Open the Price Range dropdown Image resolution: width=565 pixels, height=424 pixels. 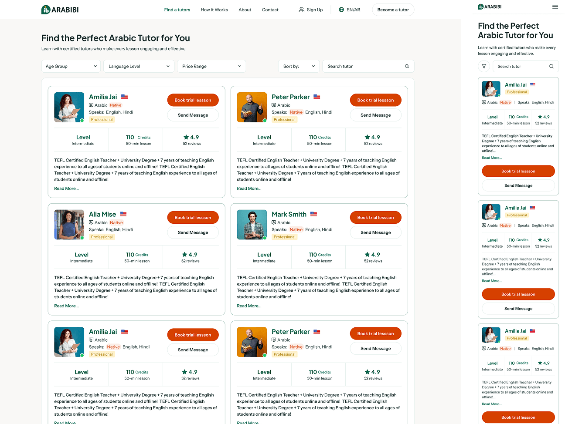coord(211,66)
